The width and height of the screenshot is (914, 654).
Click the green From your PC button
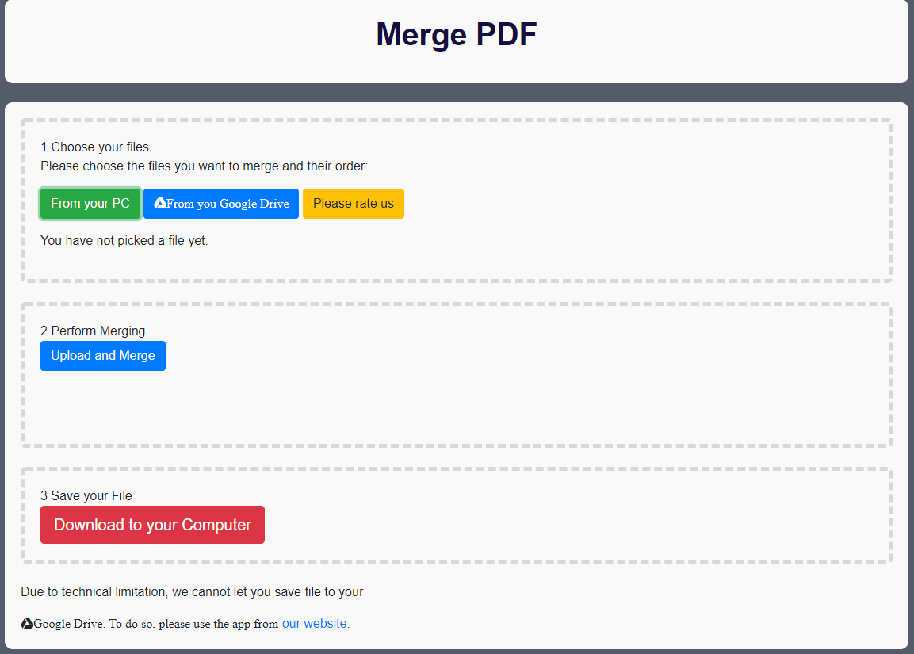pos(90,204)
